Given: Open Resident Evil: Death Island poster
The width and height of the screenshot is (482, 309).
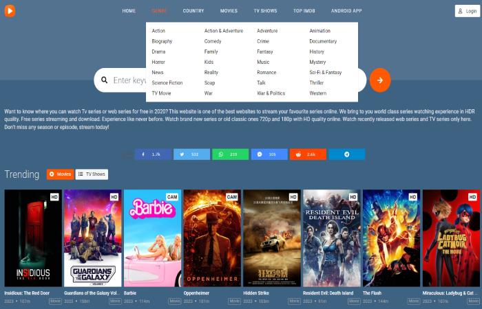Looking at the screenshot, I should 332,238.
